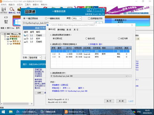The image size is (154, 115).
Task: Open the 查看(V) menu
Action: [36, 5]
